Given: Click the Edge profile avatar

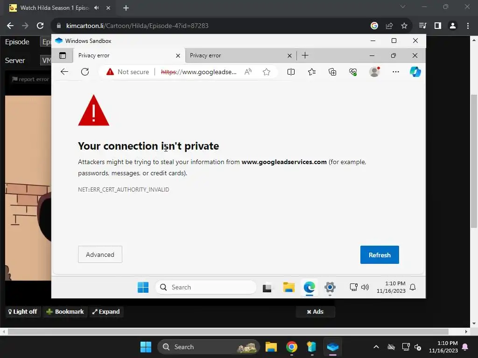Looking at the screenshot, I should (374, 72).
